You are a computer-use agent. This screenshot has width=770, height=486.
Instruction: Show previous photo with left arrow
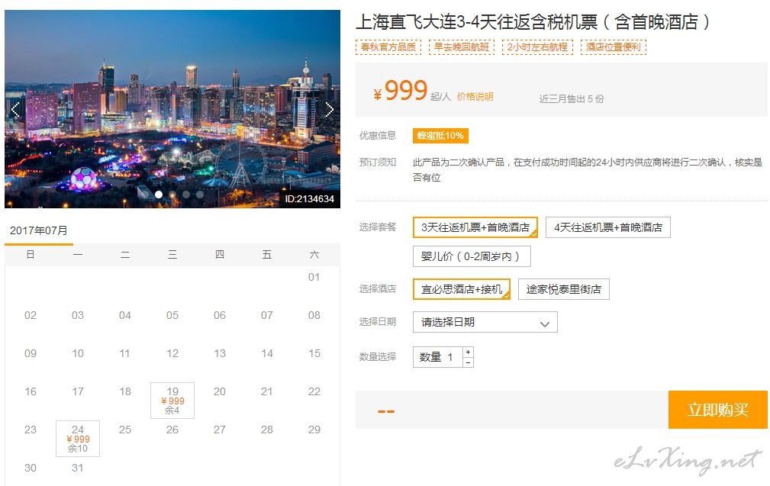[x=15, y=109]
